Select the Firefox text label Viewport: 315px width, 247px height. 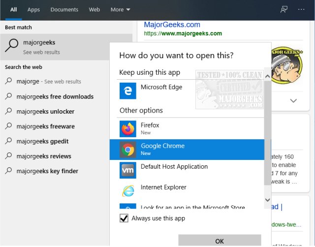[150, 125]
